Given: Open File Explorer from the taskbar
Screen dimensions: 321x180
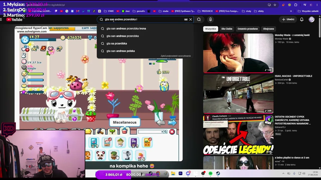Looking at the screenshot, I should tap(173, 173).
